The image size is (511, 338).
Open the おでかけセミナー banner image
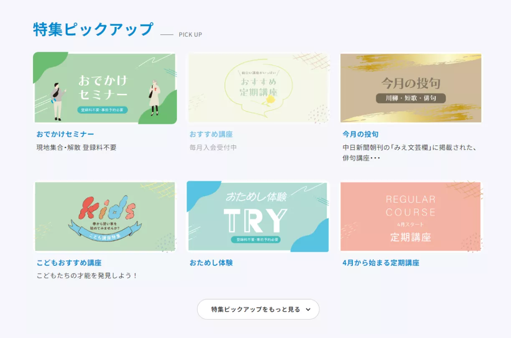(105, 88)
